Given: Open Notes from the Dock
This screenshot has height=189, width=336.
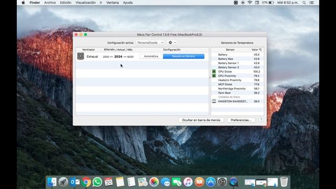Looking at the screenshot, I should (120, 182).
